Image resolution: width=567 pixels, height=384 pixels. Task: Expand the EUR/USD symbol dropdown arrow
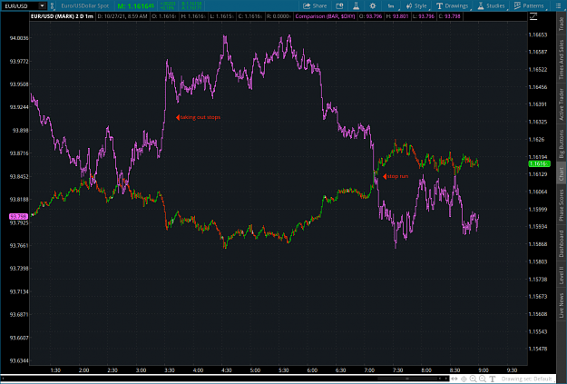tap(43, 5)
